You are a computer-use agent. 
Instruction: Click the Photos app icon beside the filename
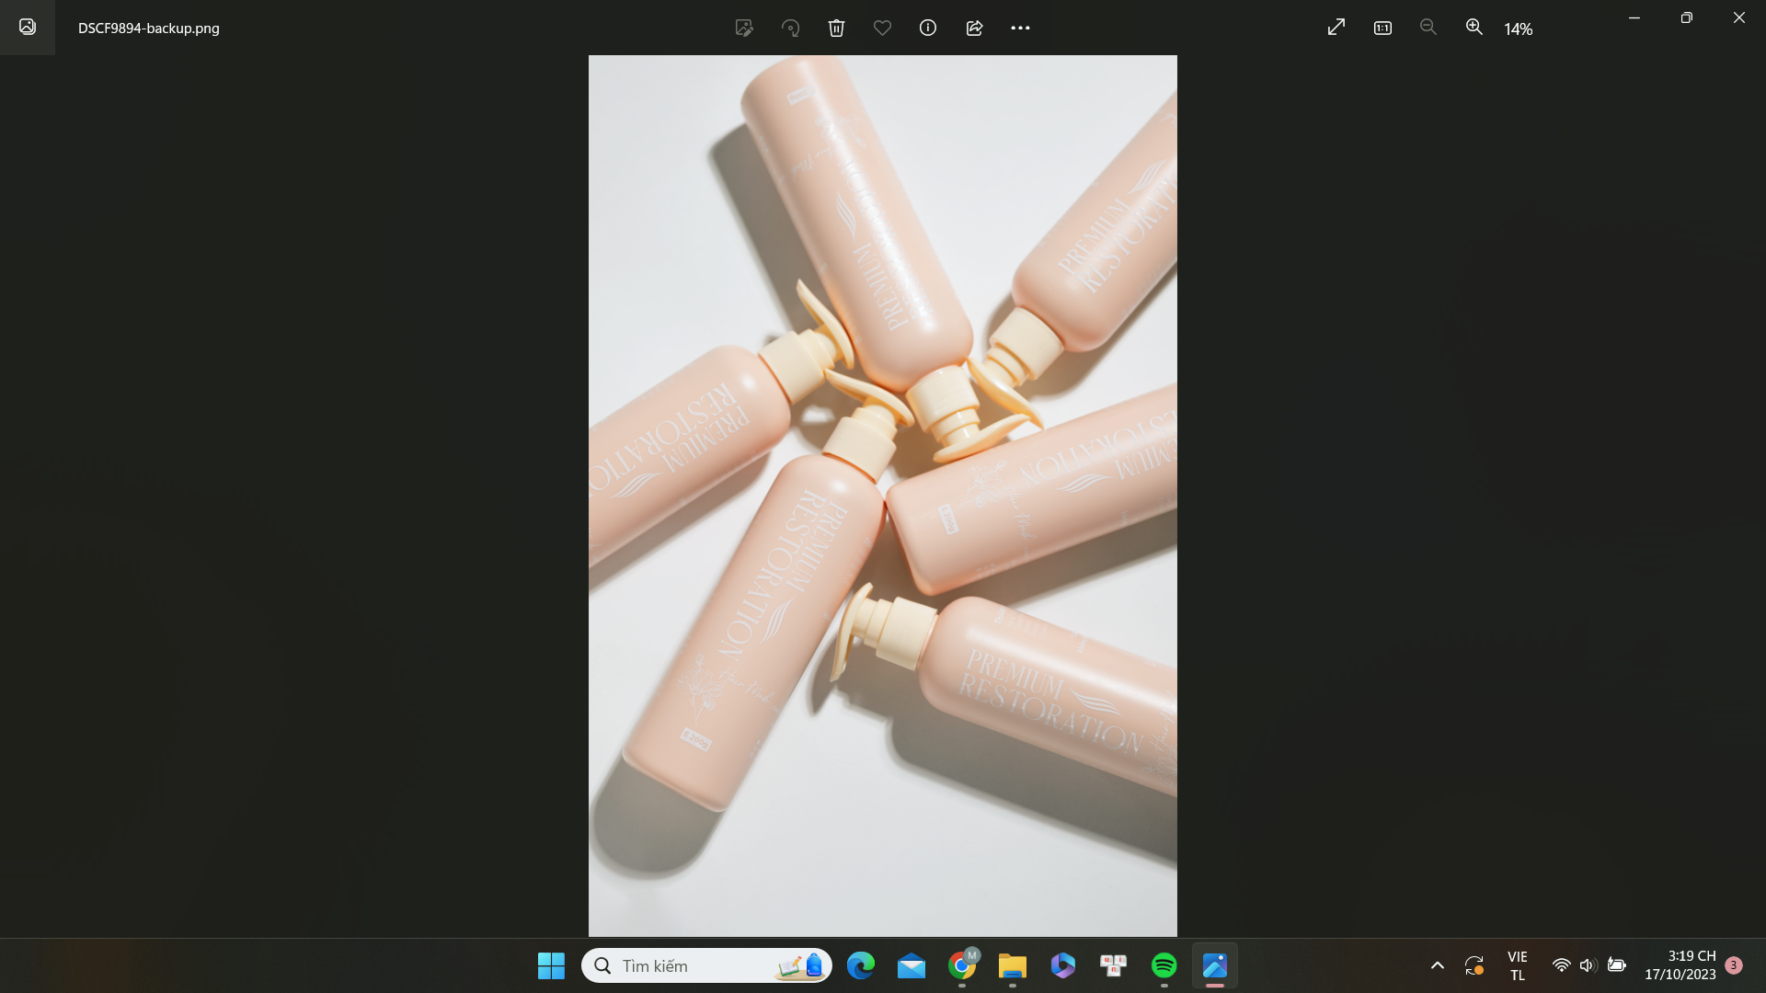pos(28,28)
